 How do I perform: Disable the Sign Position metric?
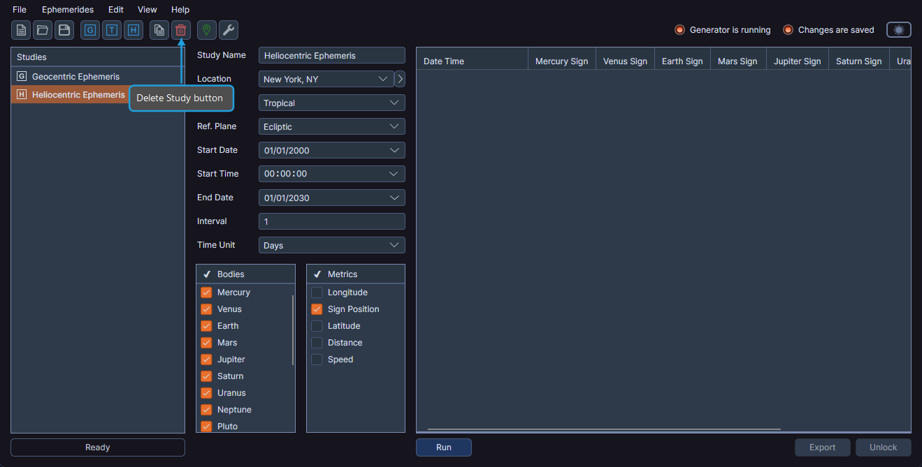click(x=316, y=309)
